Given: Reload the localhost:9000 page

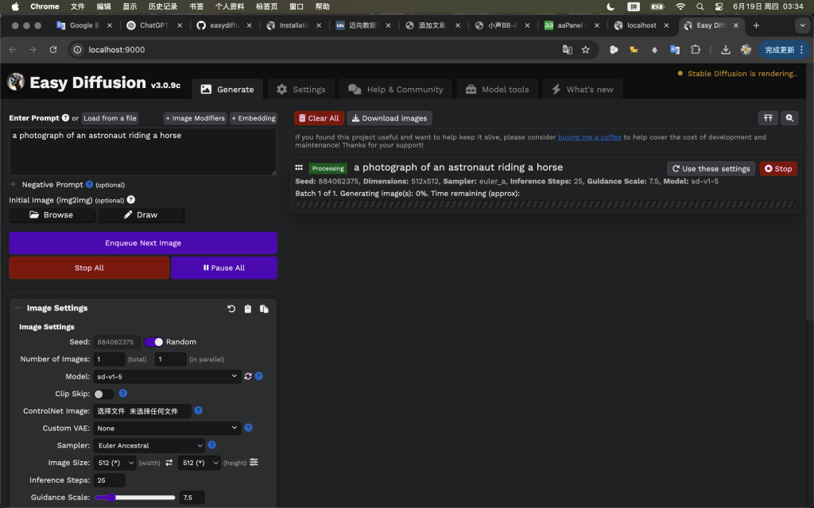Looking at the screenshot, I should pyautogui.click(x=53, y=50).
